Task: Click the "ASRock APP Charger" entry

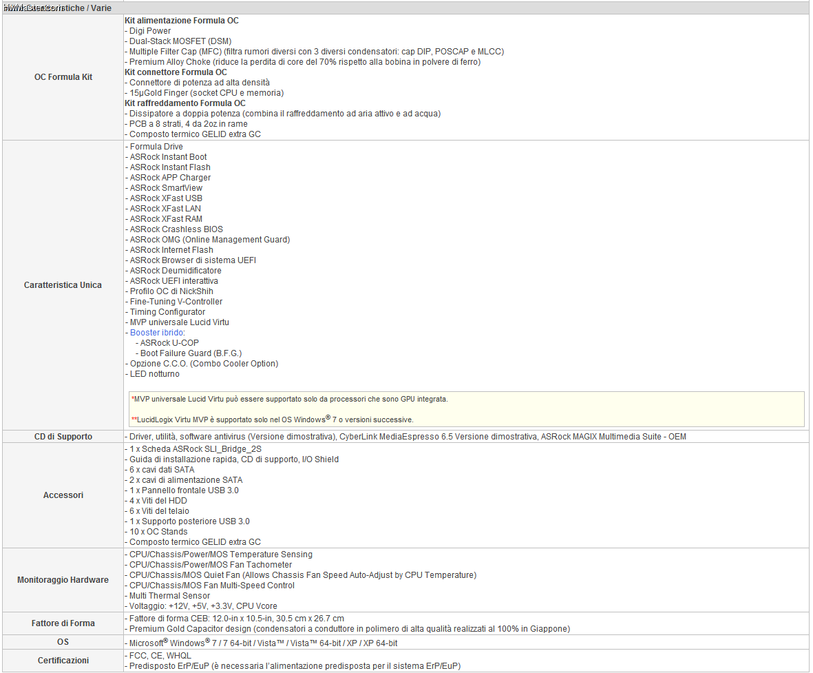Action: tap(168, 178)
